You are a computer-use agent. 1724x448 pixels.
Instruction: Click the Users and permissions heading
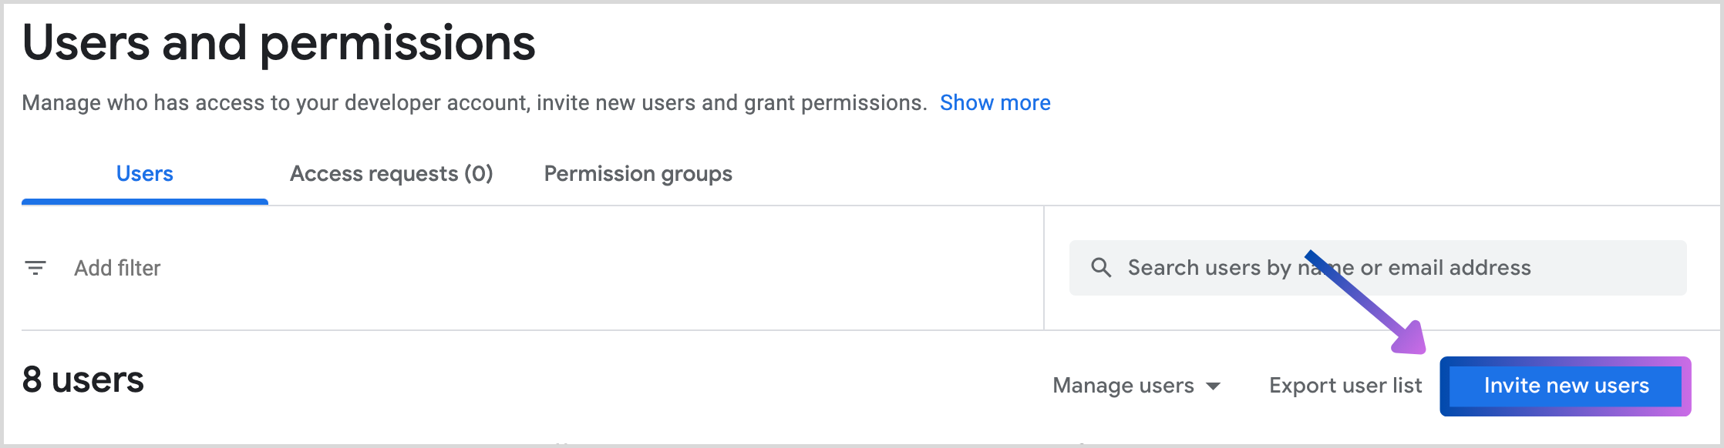[x=278, y=43]
